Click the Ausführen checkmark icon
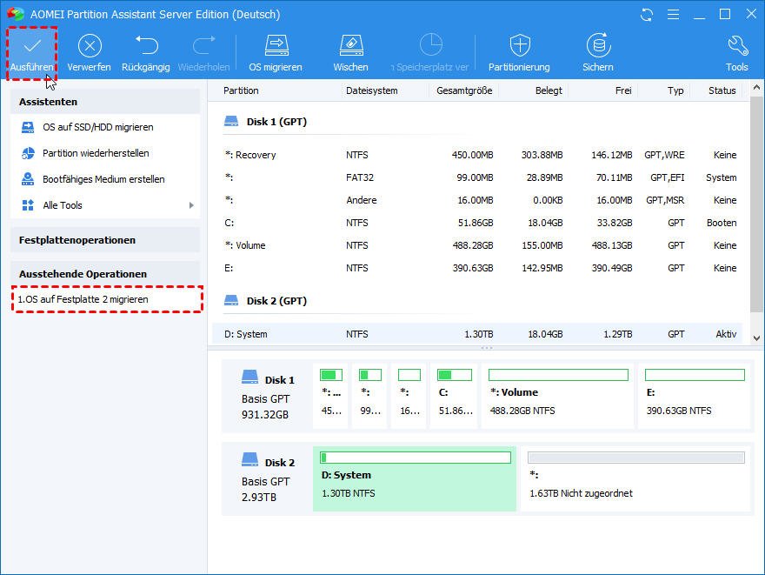The width and height of the screenshot is (765, 575). coord(32,46)
